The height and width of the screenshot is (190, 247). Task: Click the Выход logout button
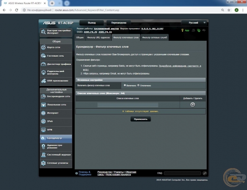(92, 23)
